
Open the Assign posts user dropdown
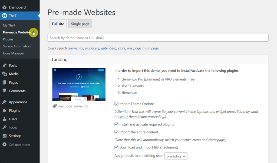pyautogui.click(x=176, y=156)
